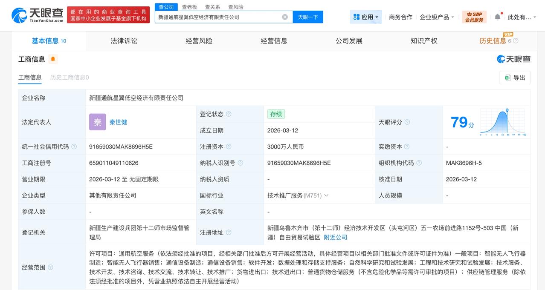The height and width of the screenshot is (290, 545).
Task: Click the Excel icon inside the 导出 button
Action: point(508,78)
